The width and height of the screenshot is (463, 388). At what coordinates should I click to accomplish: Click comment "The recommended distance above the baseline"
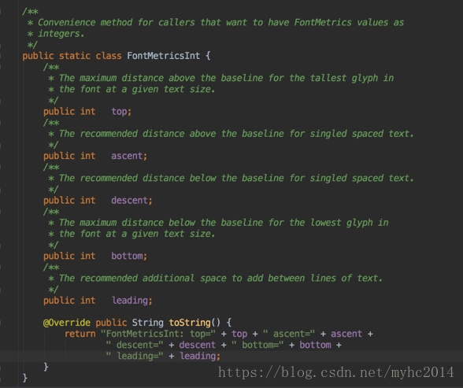click(231, 134)
